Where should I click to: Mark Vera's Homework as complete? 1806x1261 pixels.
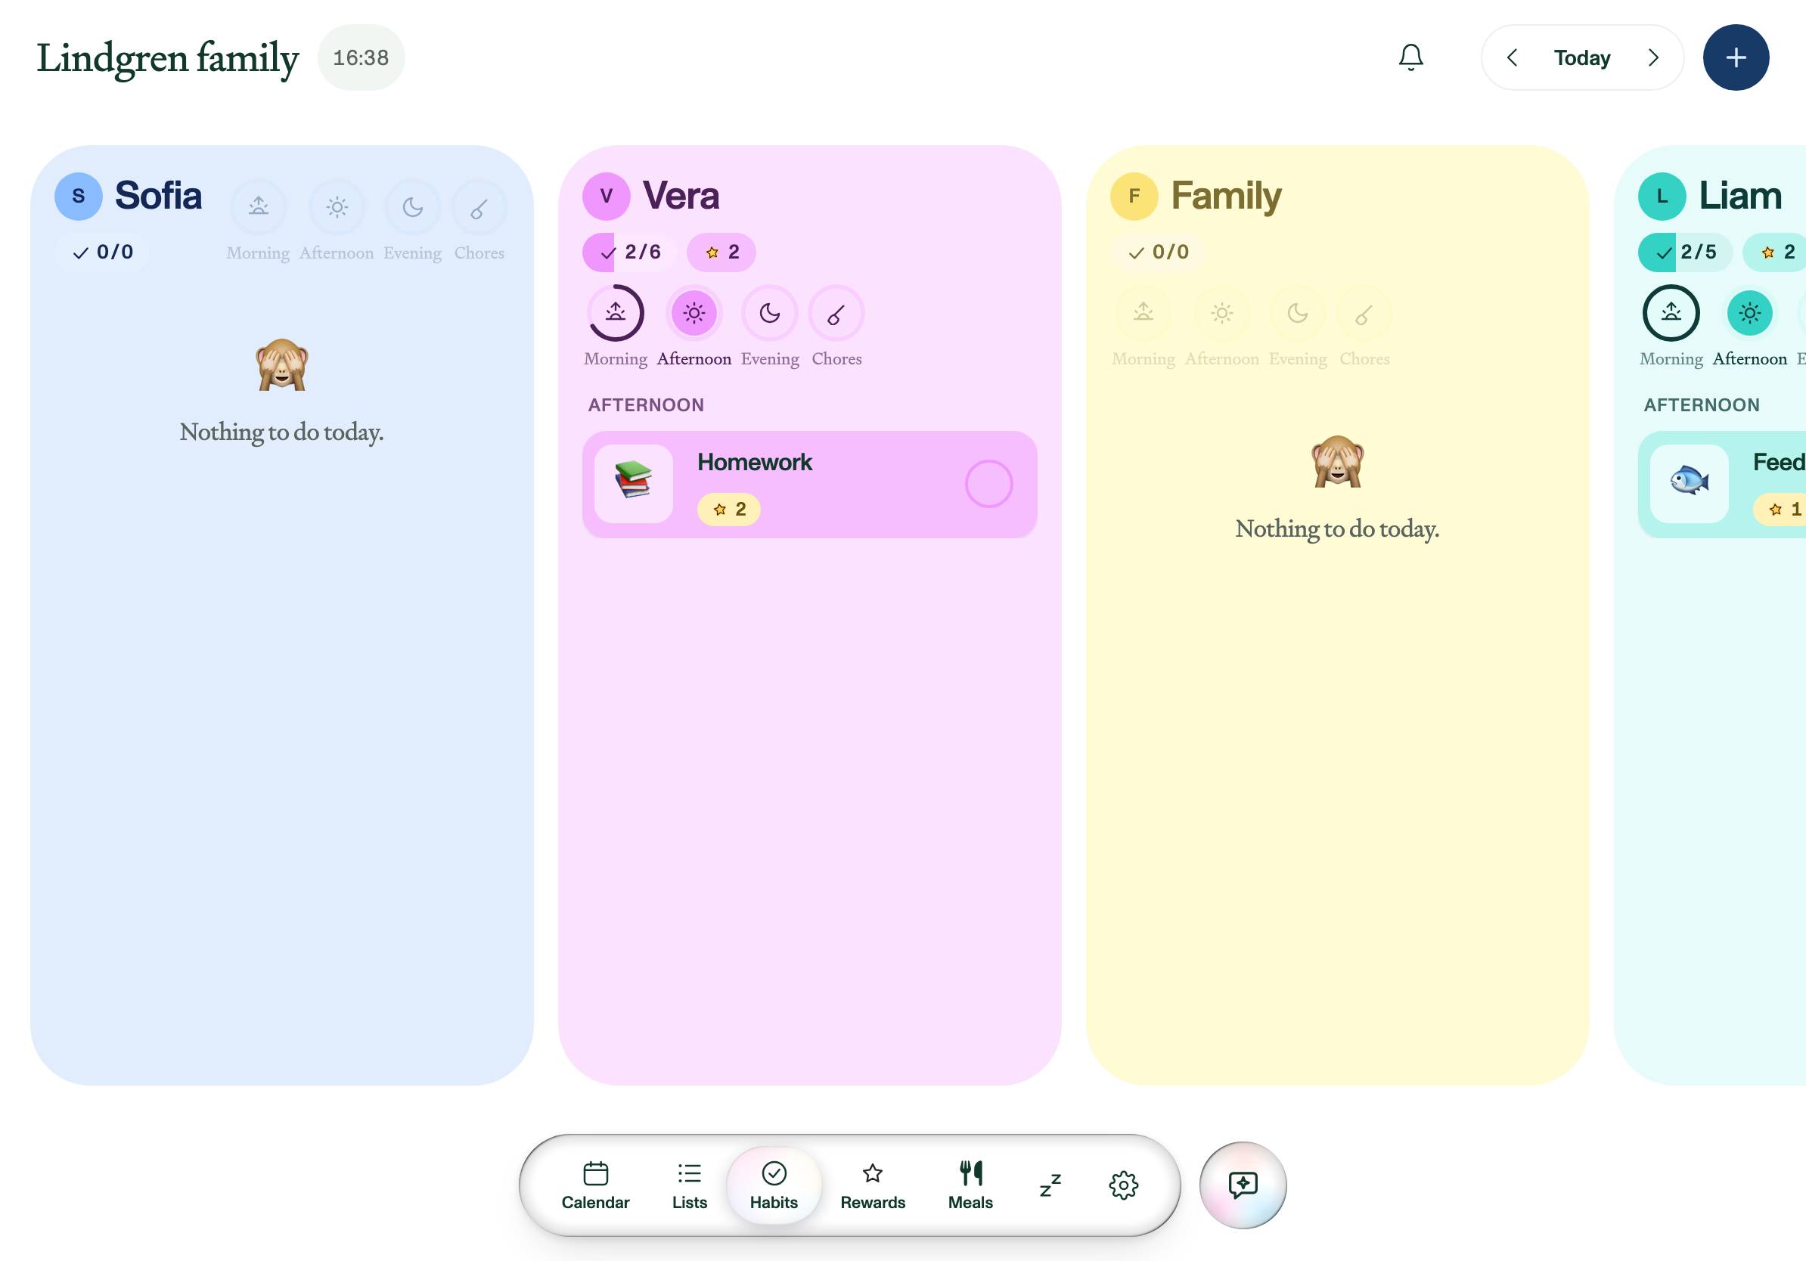click(x=988, y=484)
